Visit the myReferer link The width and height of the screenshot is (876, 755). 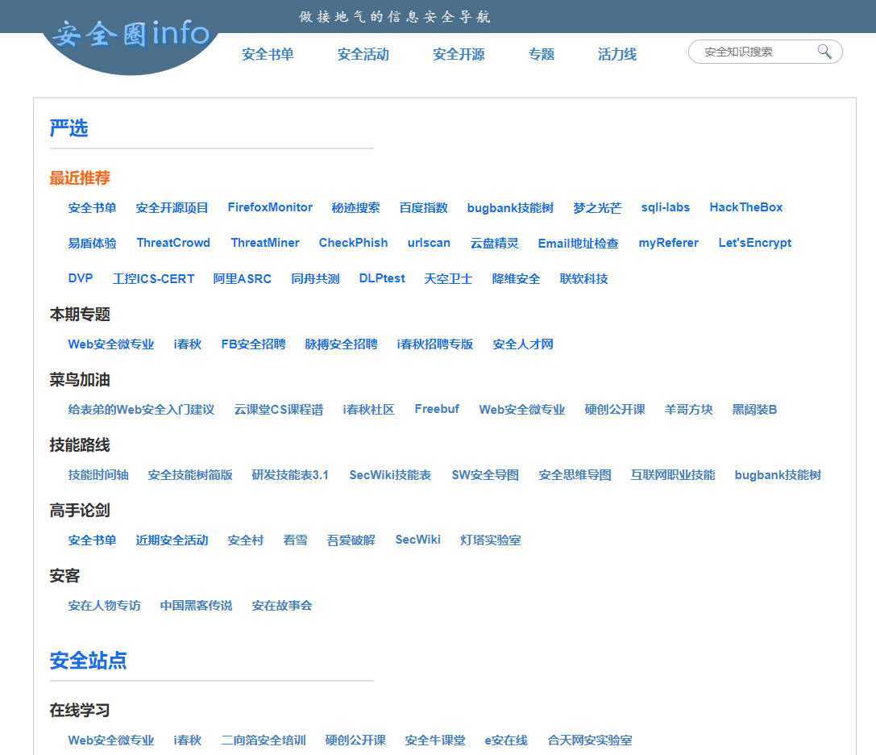tap(669, 243)
